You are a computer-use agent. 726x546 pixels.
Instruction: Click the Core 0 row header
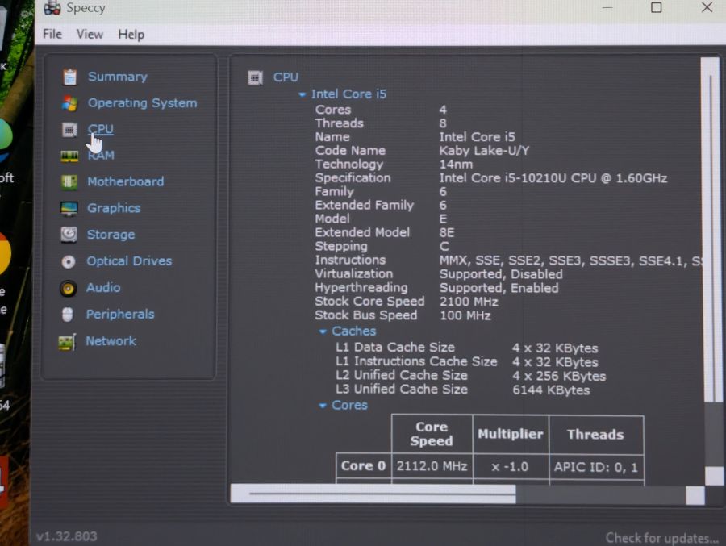(364, 466)
